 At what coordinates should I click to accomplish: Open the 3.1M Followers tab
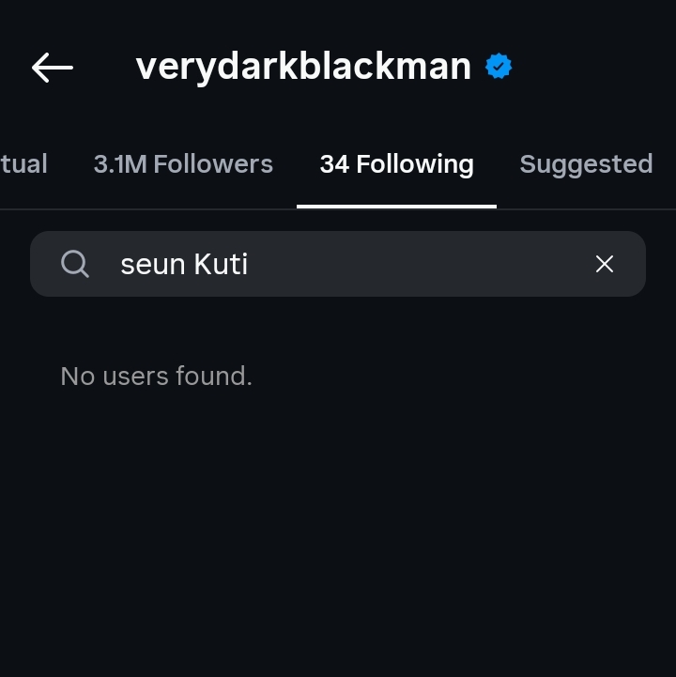coord(183,164)
